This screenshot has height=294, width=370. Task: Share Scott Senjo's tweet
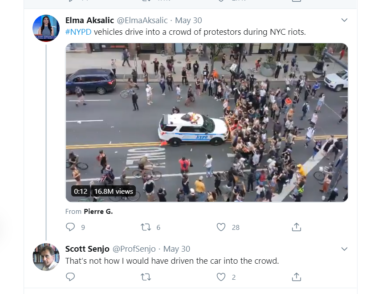coord(297,277)
